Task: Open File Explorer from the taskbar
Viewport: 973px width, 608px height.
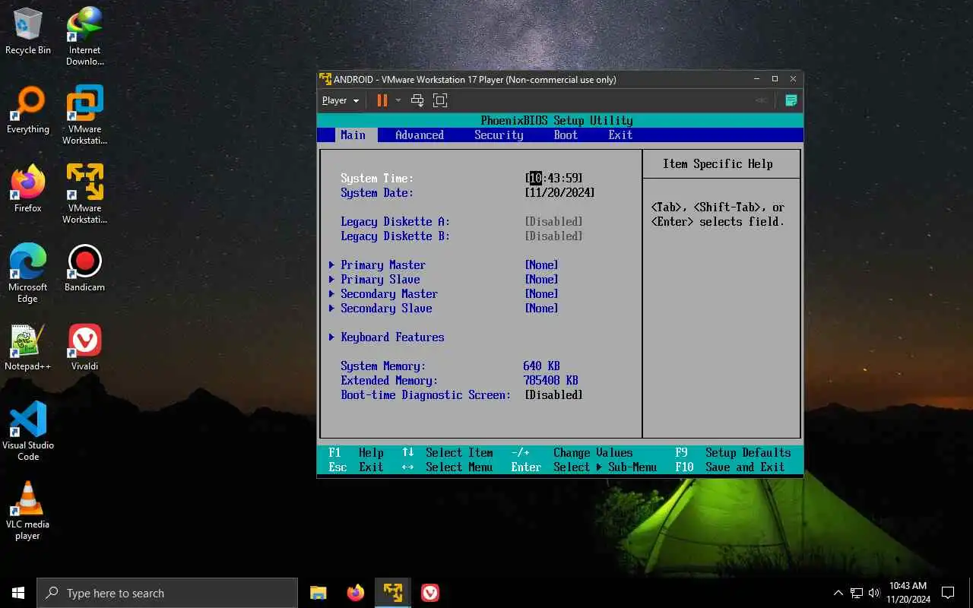Action: pos(319,593)
